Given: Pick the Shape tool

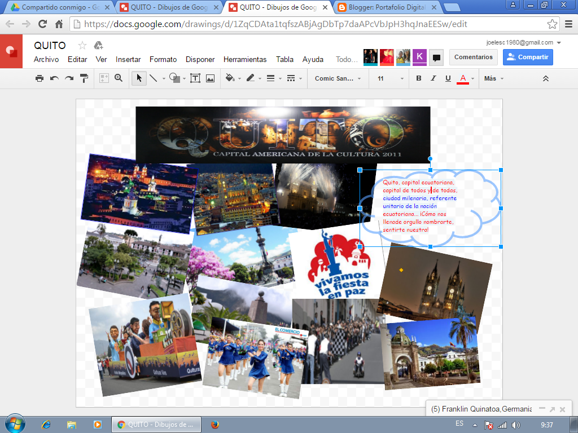Looking at the screenshot, I should tap(174, 78).
